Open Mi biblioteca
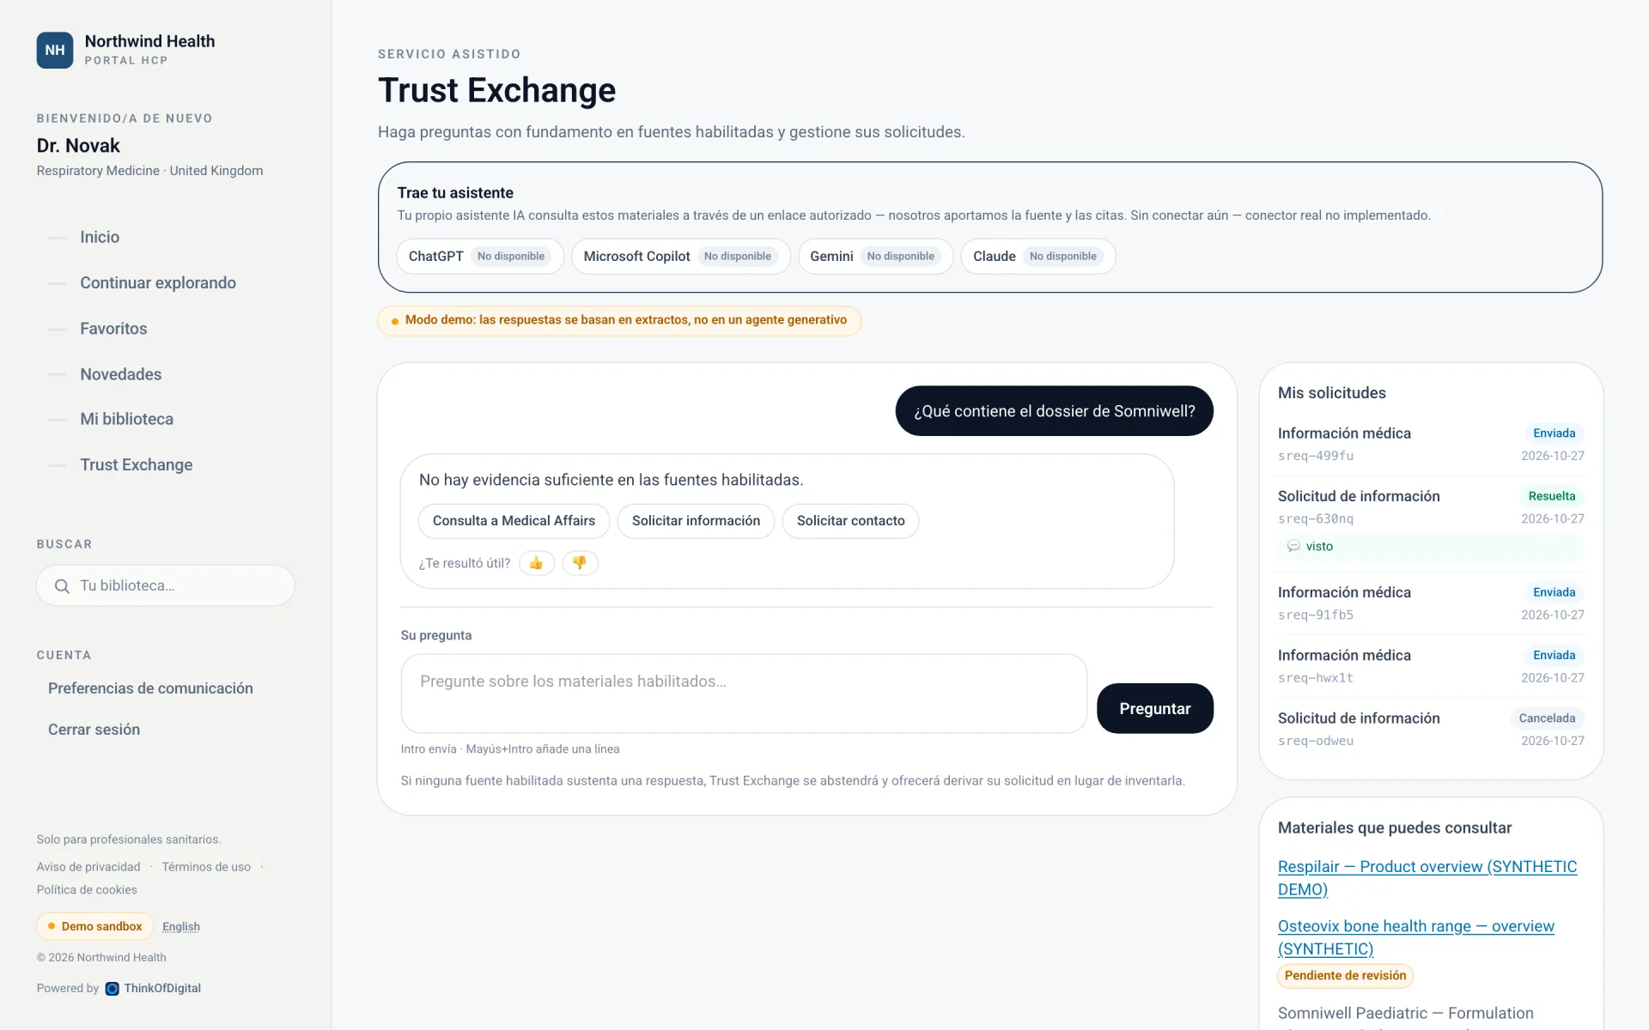 coord(127,419)
